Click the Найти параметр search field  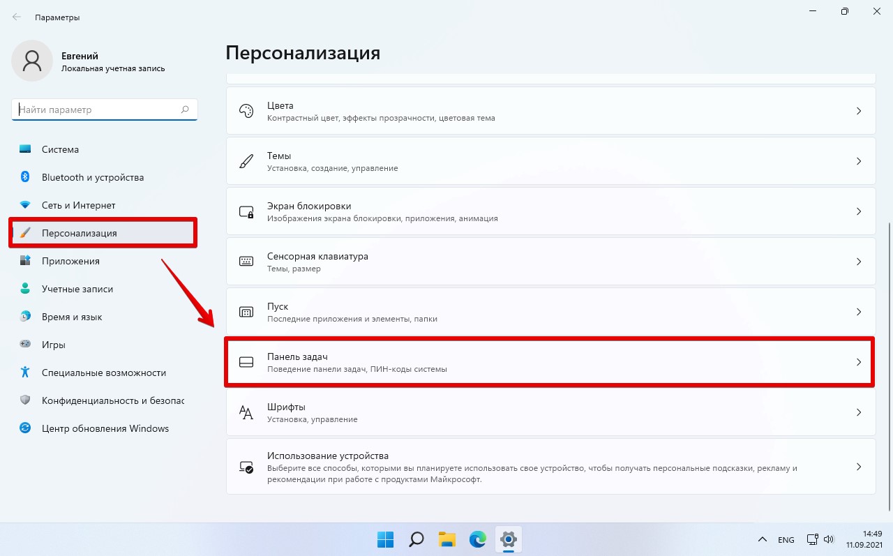point(105,110)
